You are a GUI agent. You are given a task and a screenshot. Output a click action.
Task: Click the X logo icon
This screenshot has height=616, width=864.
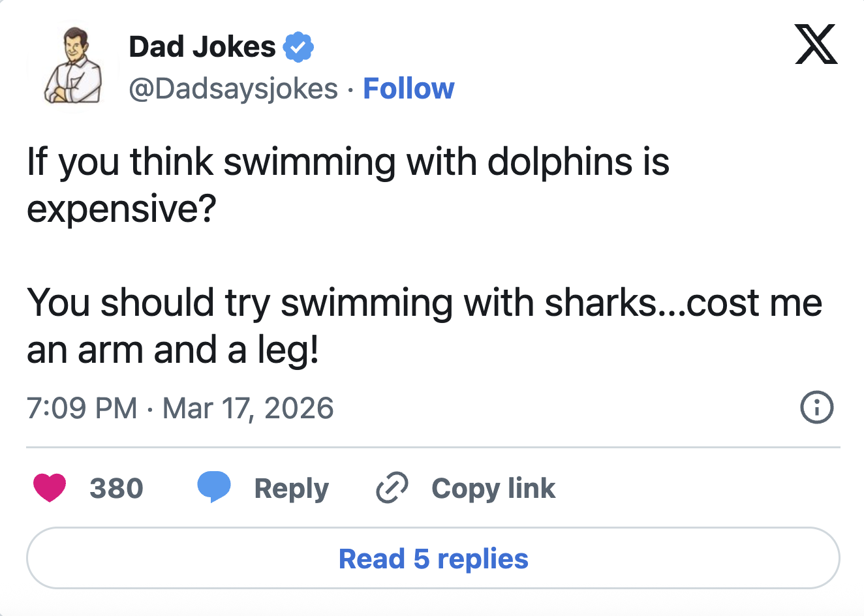816,44
